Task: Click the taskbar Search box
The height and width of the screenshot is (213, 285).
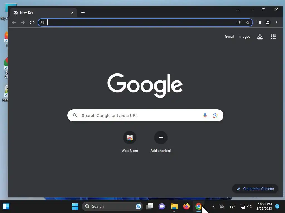Action: coord(112,206)
